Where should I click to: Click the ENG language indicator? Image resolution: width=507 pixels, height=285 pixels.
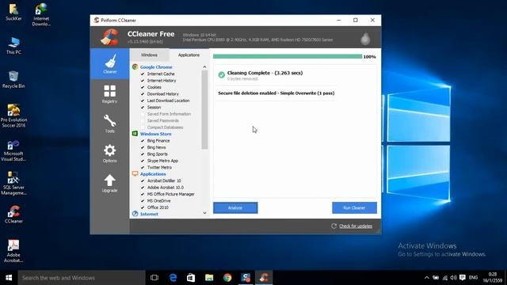[x=473, y=278]
